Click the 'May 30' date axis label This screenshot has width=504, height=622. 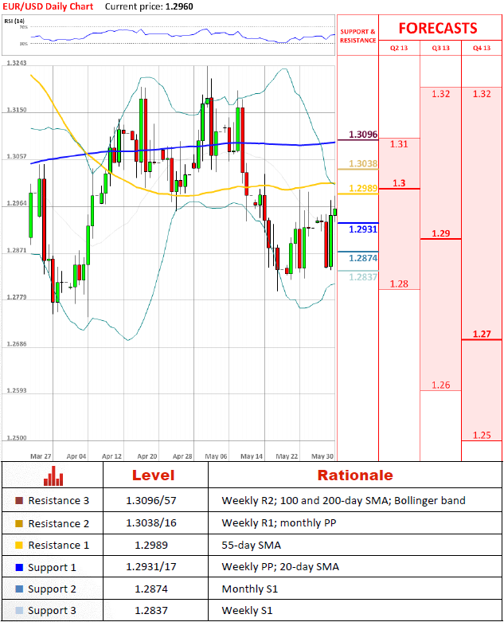[322, 456]
